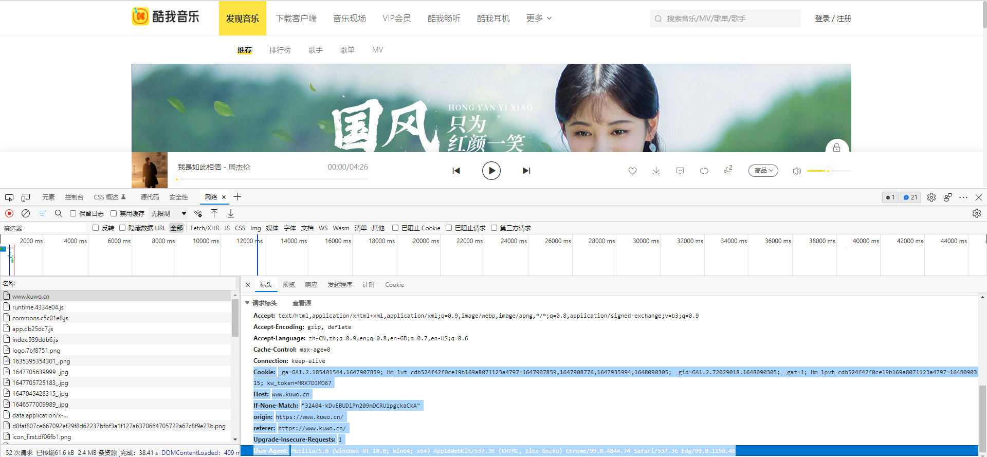Open the 源代码 DevTools tab
The width and height of the screenshot is (987, 457).
[150, 197]
